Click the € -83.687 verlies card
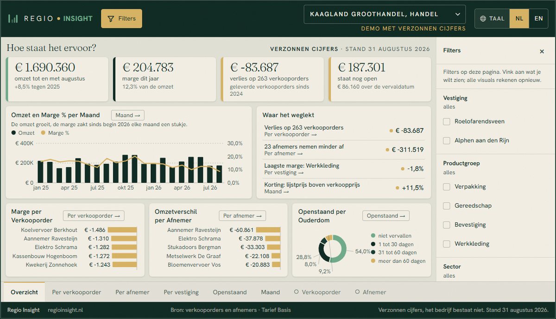 [272, 79]
